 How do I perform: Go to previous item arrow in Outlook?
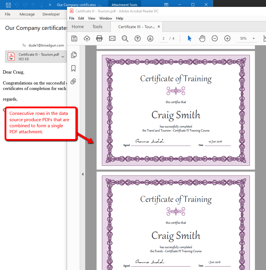[x=33, y=5]
